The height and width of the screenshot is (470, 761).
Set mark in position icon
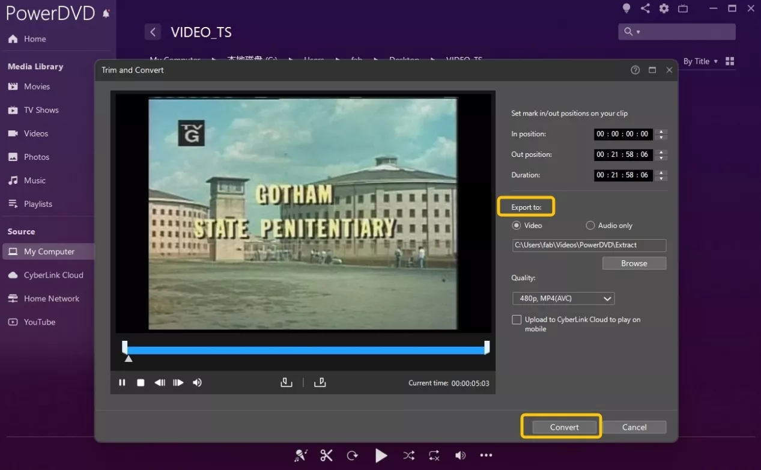coord(287,382)
